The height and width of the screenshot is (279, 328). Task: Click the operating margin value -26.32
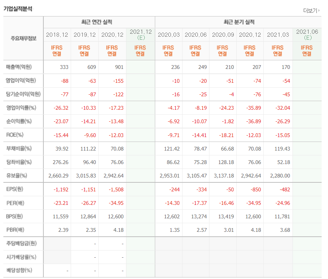(61, 108)
